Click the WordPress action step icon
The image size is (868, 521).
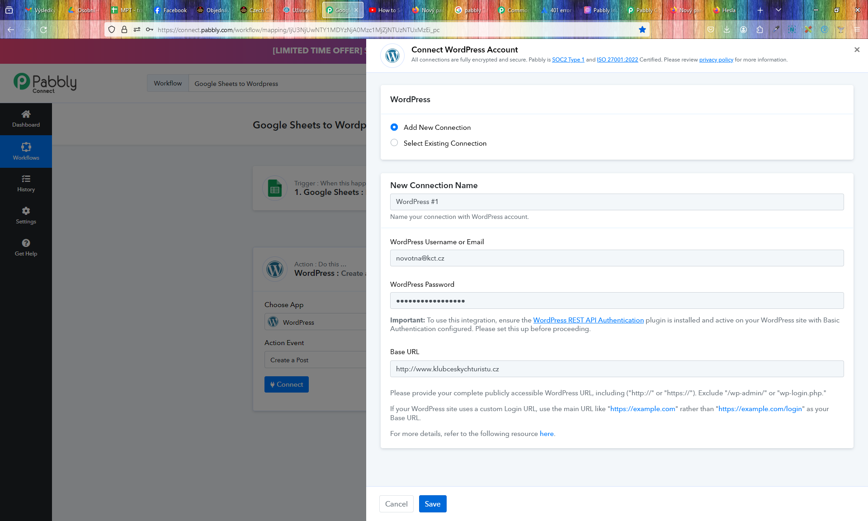(x=275, y=269)
